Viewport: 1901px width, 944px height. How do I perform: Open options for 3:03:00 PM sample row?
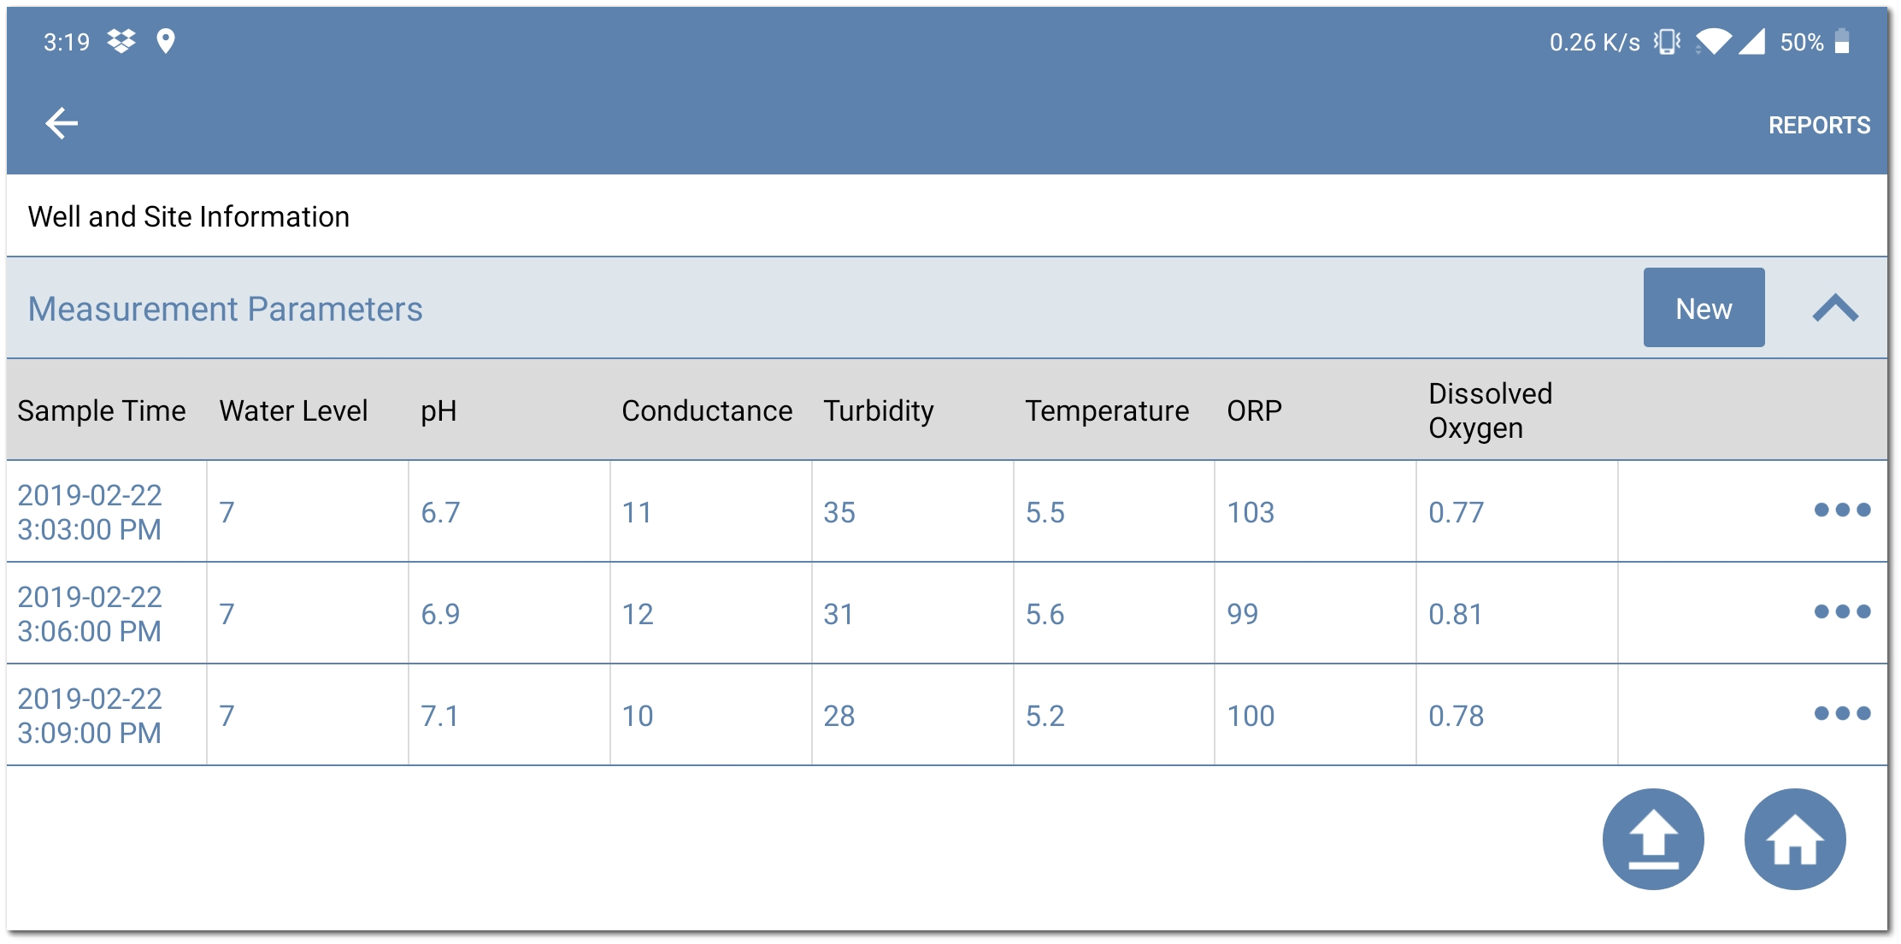(x=1842, y=510)
